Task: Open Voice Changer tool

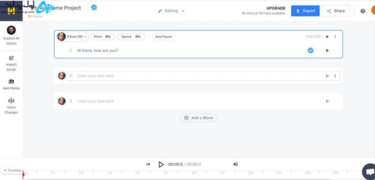Action: (11, 106)
